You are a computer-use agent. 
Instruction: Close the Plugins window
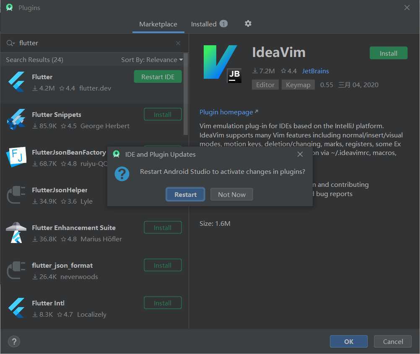coord(407,8)
